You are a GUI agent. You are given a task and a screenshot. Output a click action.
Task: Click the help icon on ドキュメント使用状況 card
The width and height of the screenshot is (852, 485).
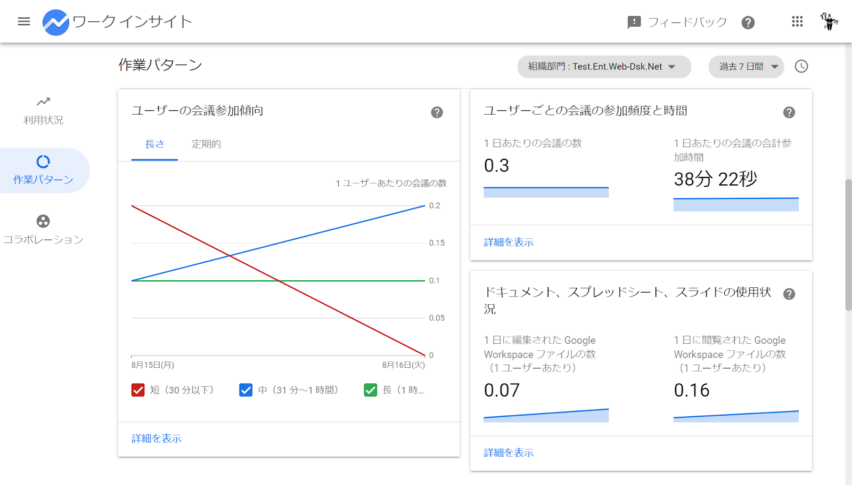(x=789, y=294)
